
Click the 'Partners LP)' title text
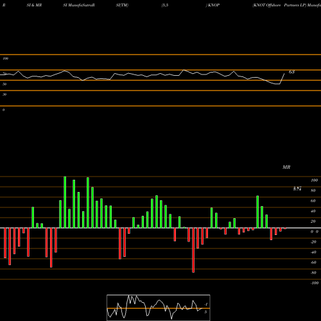point(295,5)
